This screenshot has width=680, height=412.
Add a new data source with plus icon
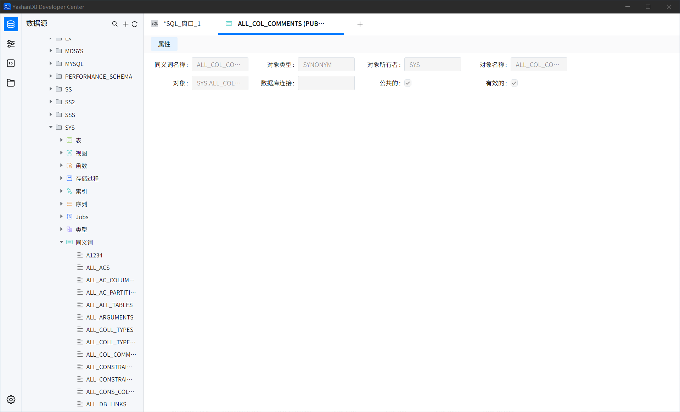(125, 24)
